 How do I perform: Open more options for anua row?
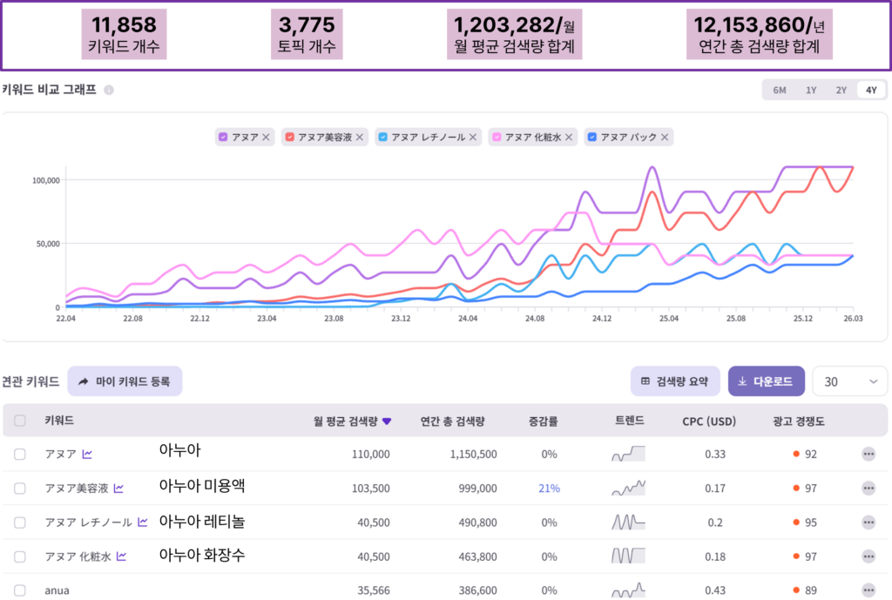(x=868, y=590)
